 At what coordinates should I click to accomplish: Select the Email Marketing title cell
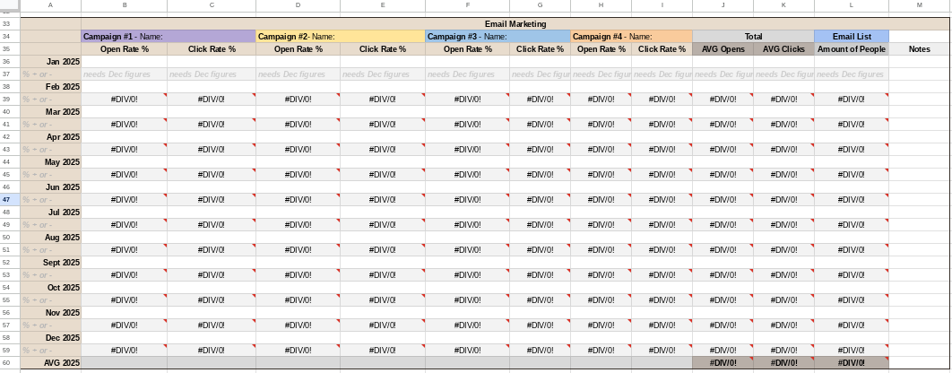tap(515, 24)
